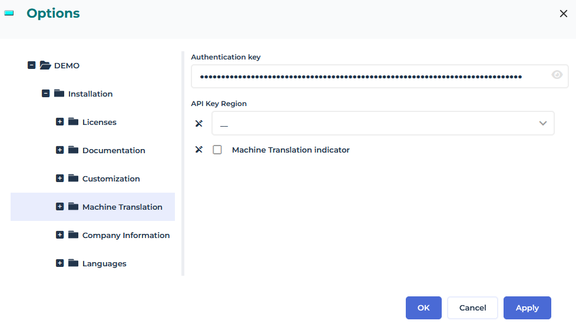Image resolution: width=576 pixels, height=327 pixels.
Task: Expand the Languages tree node
Action: 59,263
